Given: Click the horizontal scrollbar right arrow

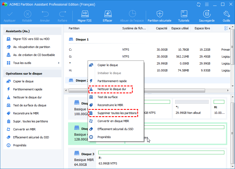Looking at the screenshot, I should (228, 90).
